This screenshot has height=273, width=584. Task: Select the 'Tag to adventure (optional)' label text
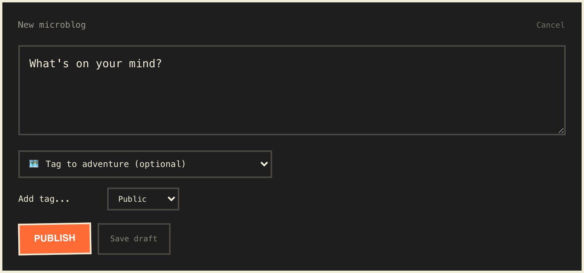[x=115, y=164]
